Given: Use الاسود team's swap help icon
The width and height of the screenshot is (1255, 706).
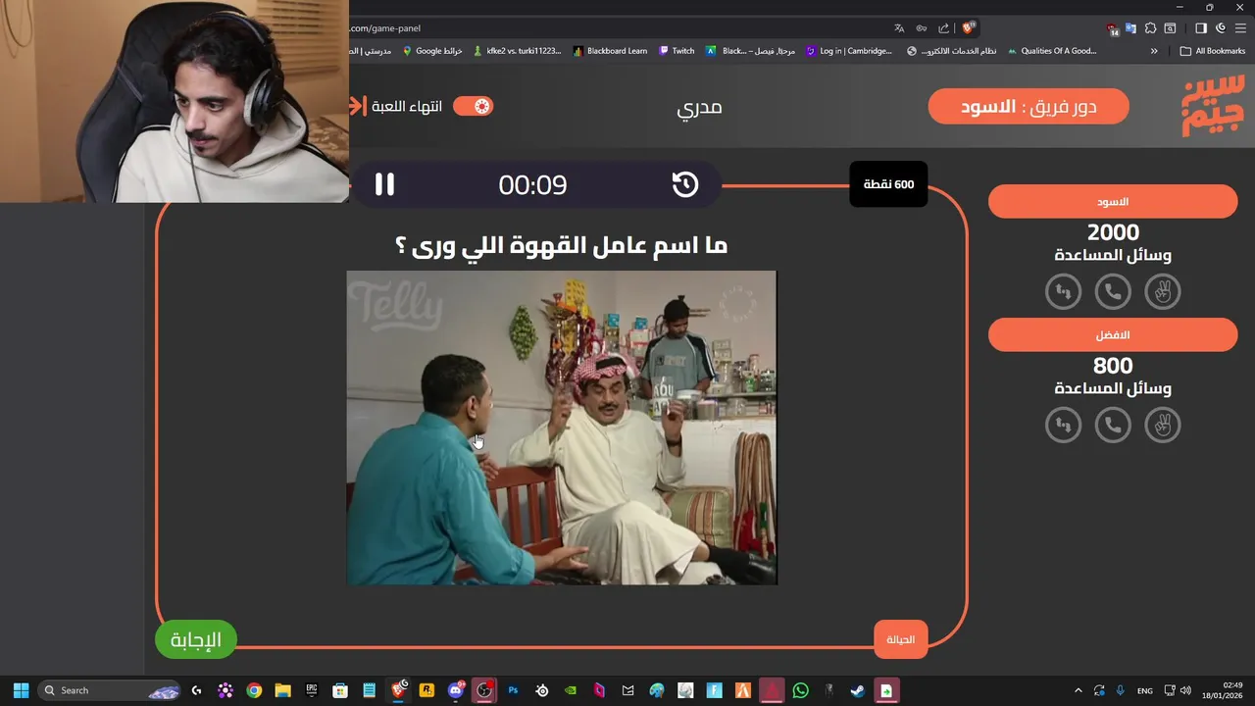Looking at the screenshot, I should coord(1063,291).
